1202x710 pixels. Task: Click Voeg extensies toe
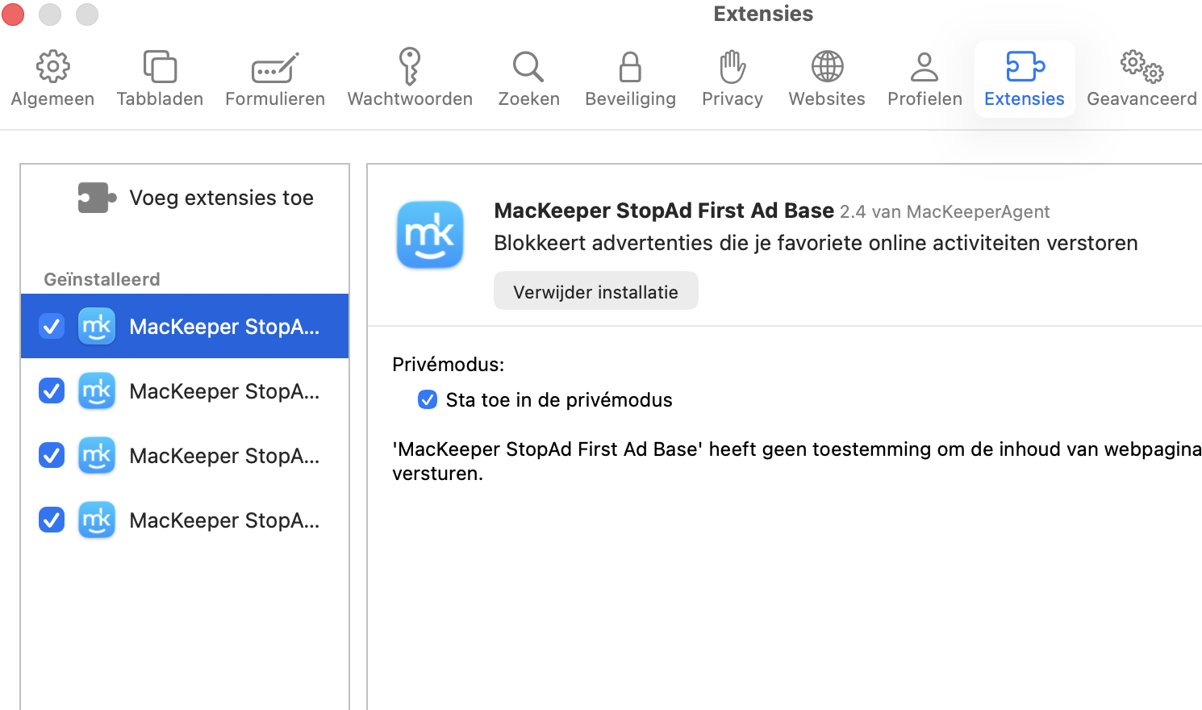[x=221, y=197]
